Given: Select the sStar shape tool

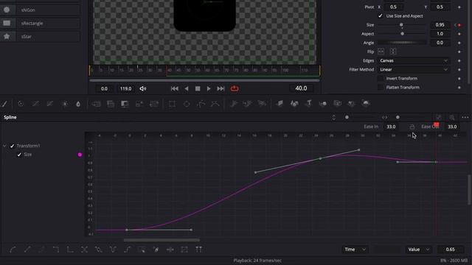Looking at the screenshot, I should pos(40,36).
